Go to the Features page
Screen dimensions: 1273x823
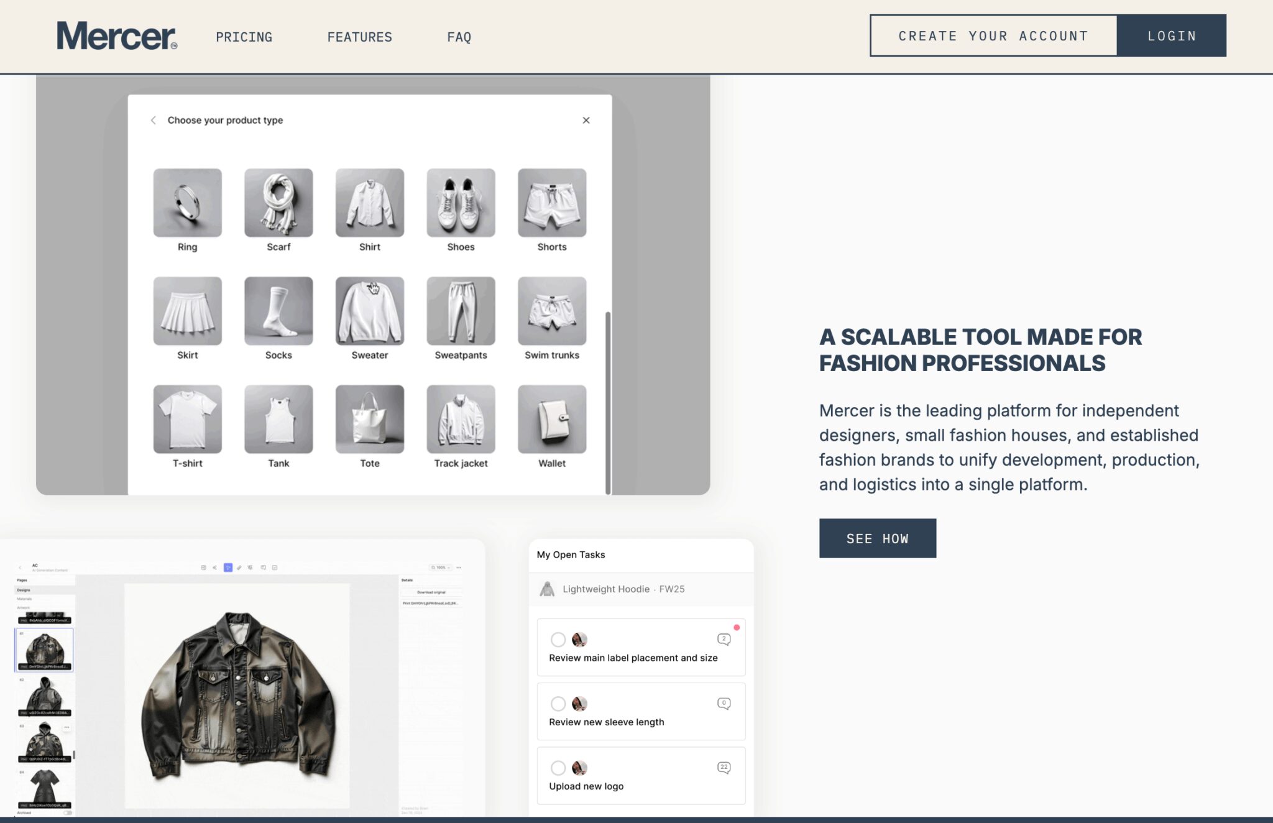click(359, 37)
